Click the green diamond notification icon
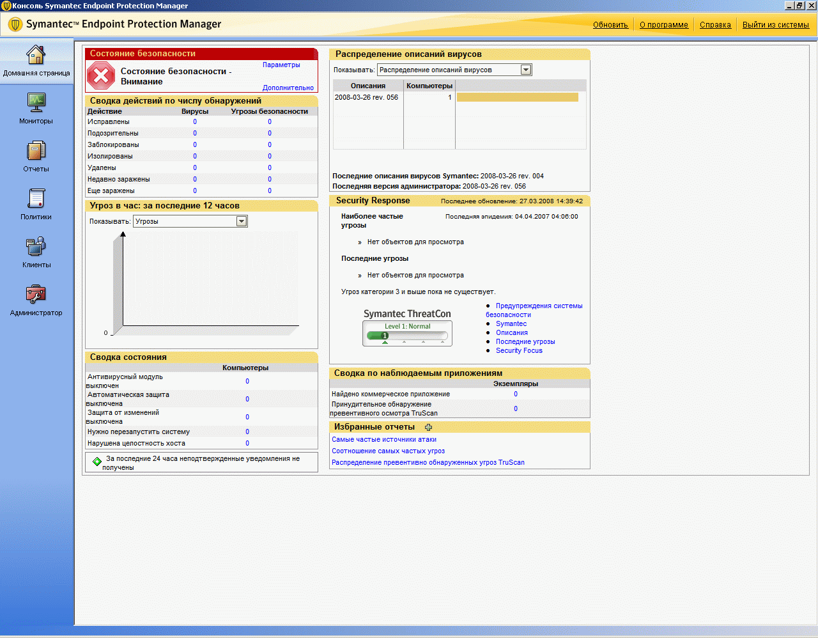 pos(97,461)
